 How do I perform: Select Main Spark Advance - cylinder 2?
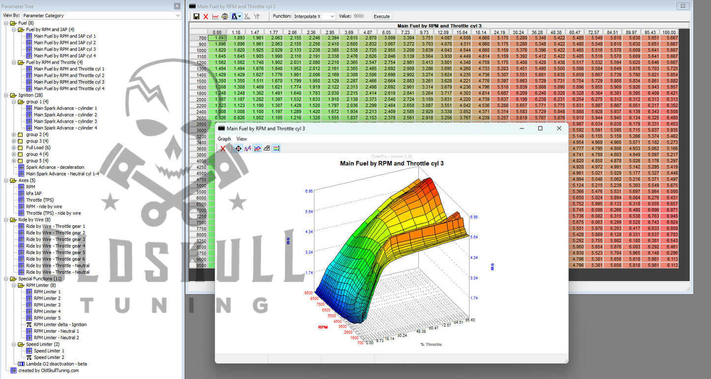tap(65, 115)
